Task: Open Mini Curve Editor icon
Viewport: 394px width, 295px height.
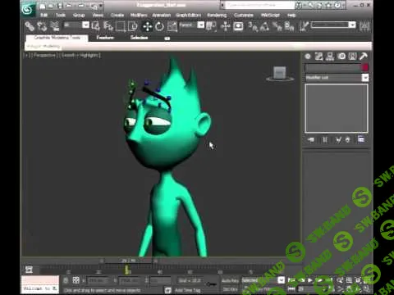Action: 29,270
